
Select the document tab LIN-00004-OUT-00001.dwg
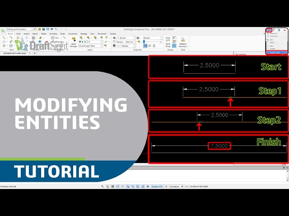click(x=15, y=53)
